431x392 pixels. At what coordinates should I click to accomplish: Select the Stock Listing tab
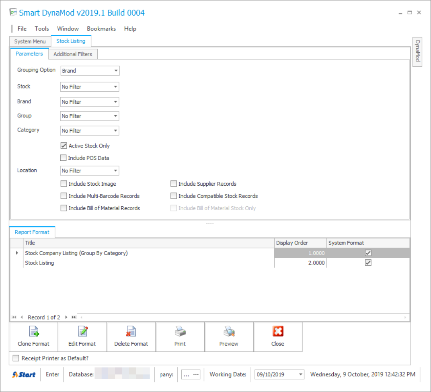(x=71, y=41)
